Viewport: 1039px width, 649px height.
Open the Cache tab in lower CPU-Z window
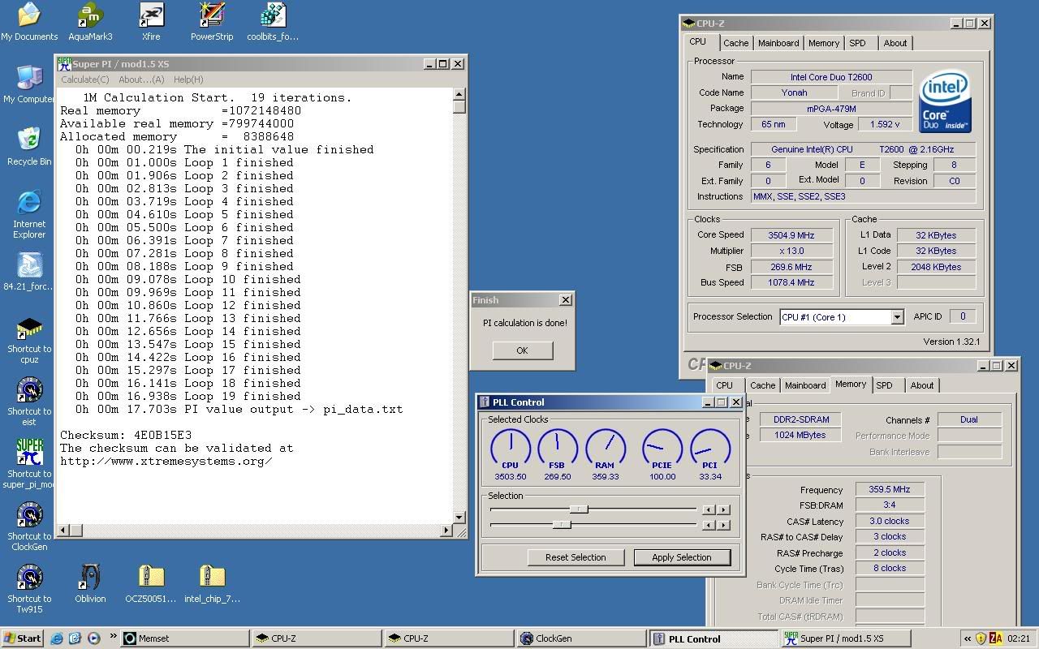(x=762, y=385)
